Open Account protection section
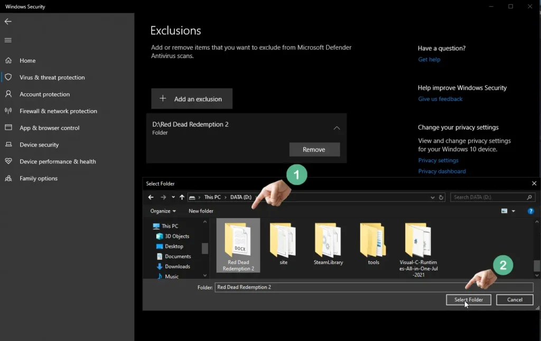The height and width of the screenshot is (341, 541). [44, 94]
